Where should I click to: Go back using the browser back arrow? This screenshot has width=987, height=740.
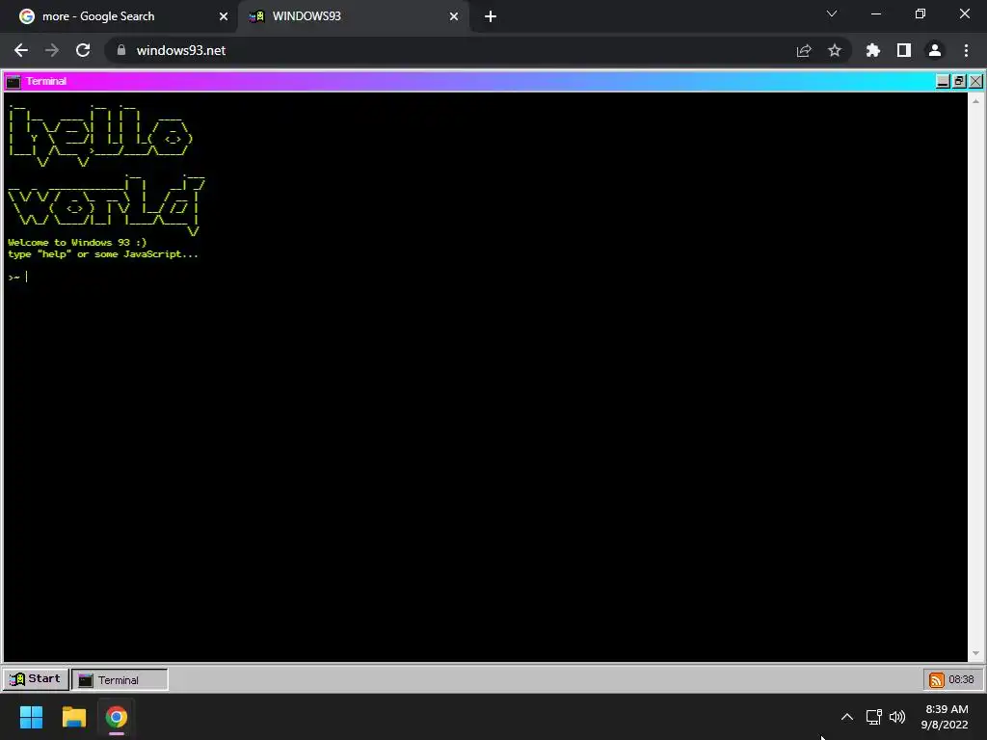(x=21, y=50)
